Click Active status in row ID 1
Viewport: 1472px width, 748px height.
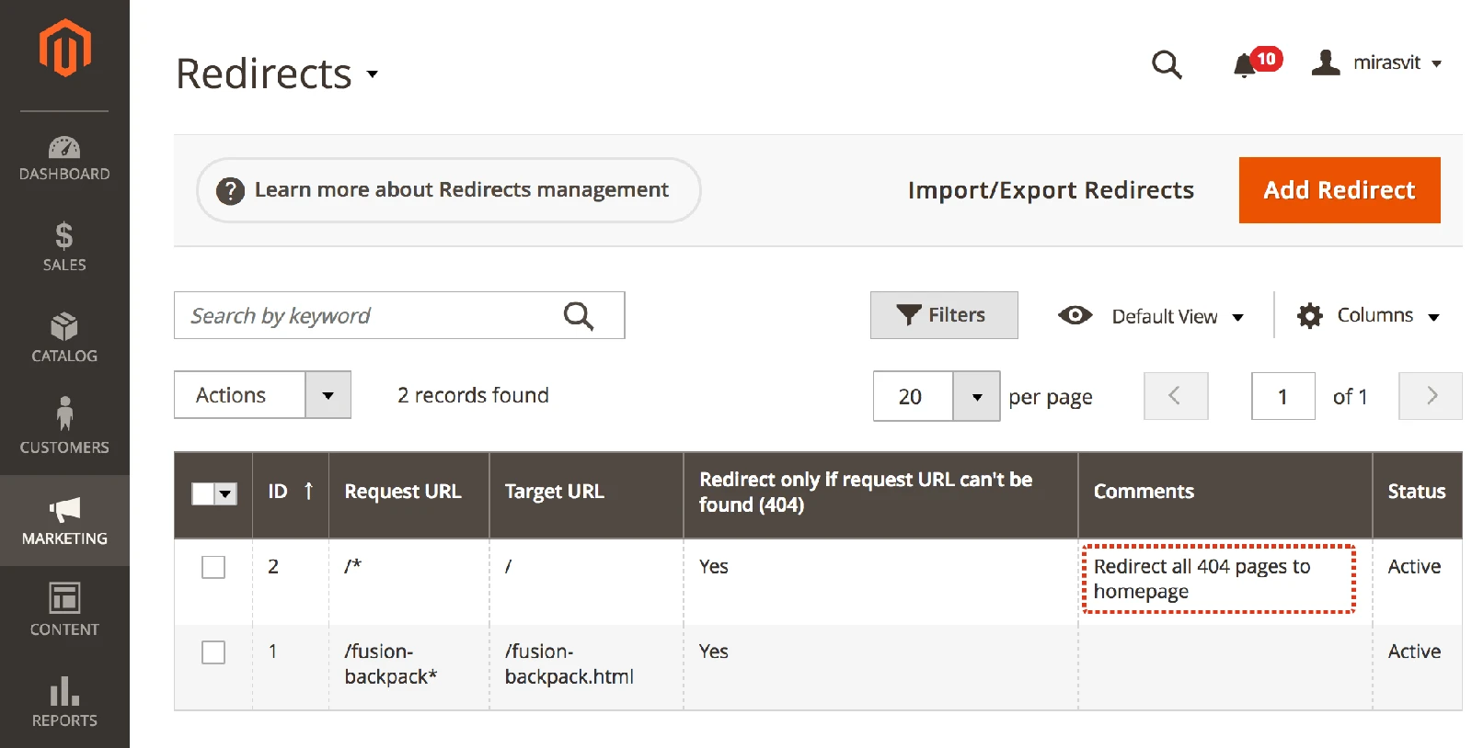1414,652
